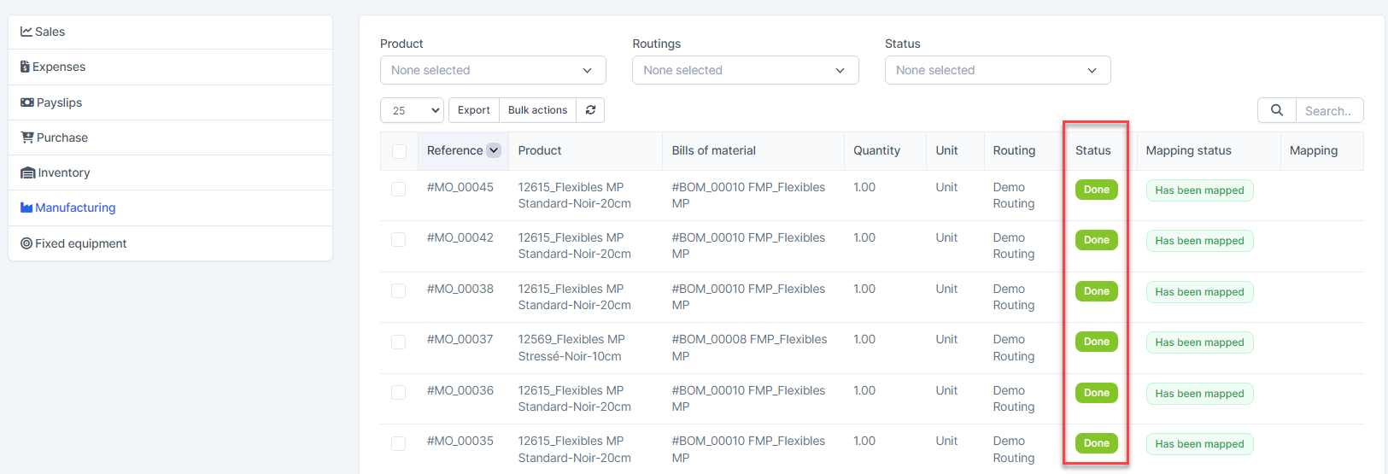Refresh the table with the reload icon
Viewport: 1388px width, 474px height.
590,110
